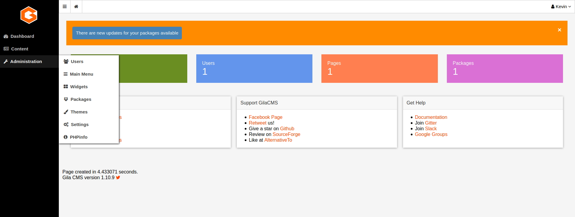This screenshot has height=217, width=575.
Task: Open Dashboard in sidebar
Action: 29,36
